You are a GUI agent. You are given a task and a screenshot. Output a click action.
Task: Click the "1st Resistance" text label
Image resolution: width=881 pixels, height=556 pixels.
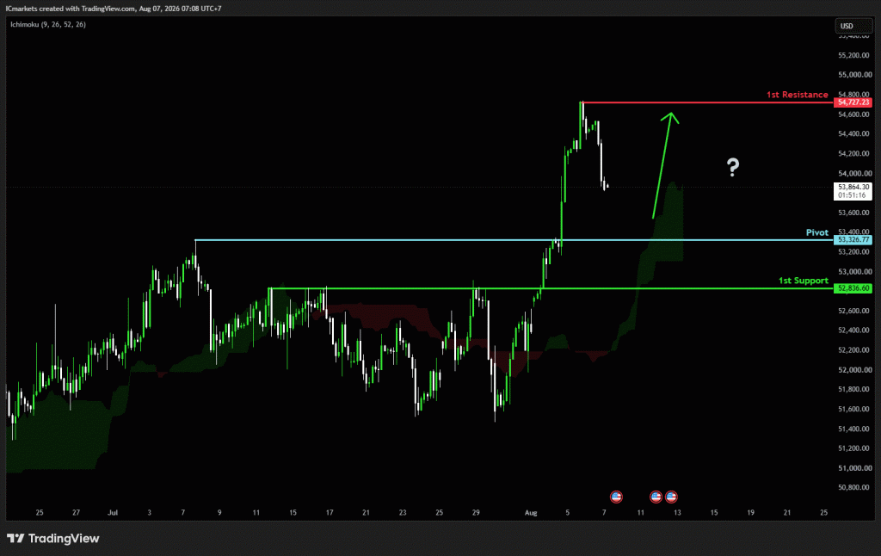click(x=798, y=95)
